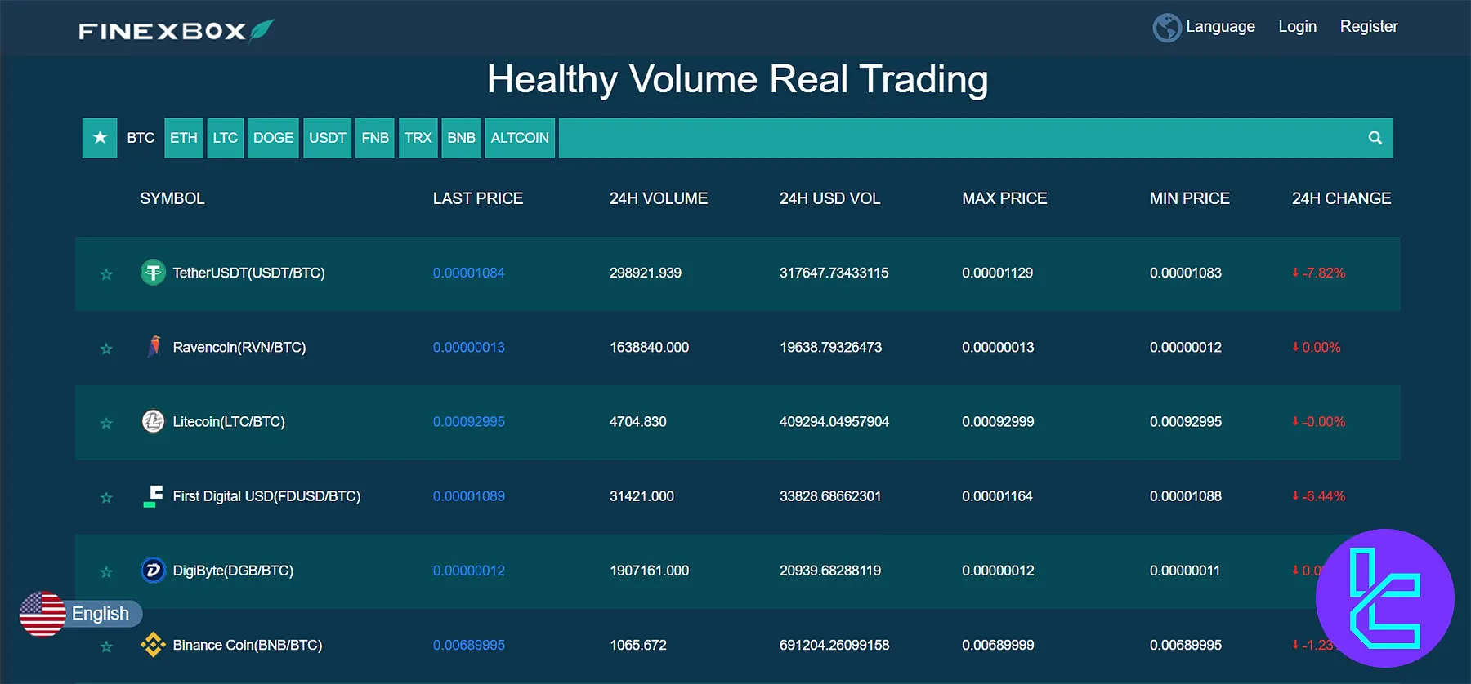Click last price 0.00092995 for Litecoin
The width and height of the screenshot is (1471, 684).
469,421
